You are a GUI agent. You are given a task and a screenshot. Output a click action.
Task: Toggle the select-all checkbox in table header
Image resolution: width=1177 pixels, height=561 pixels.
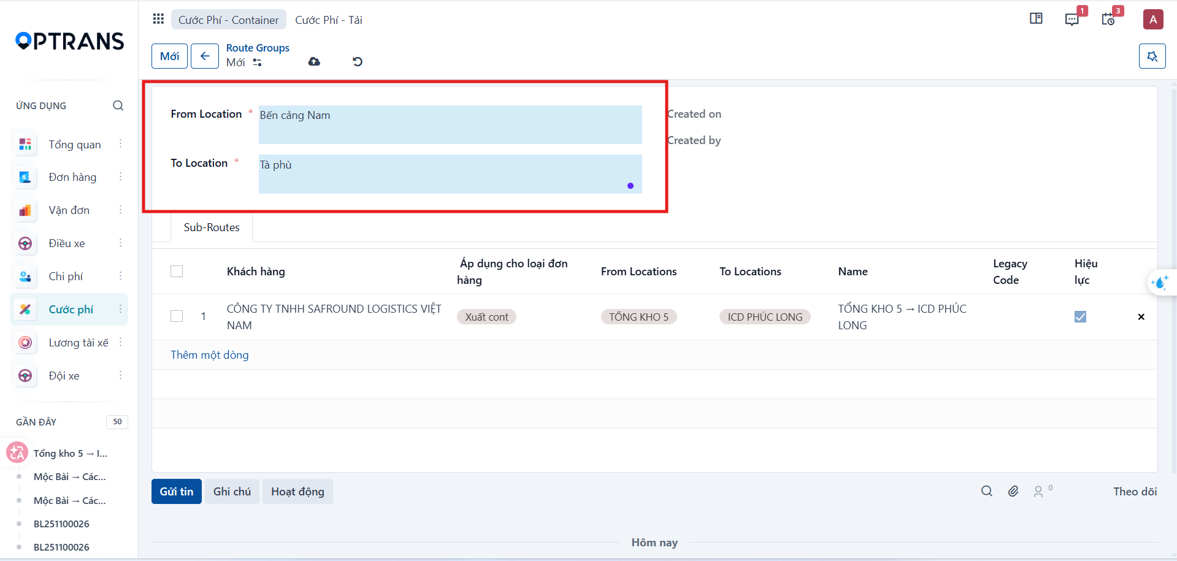click(x=177, y=271)
